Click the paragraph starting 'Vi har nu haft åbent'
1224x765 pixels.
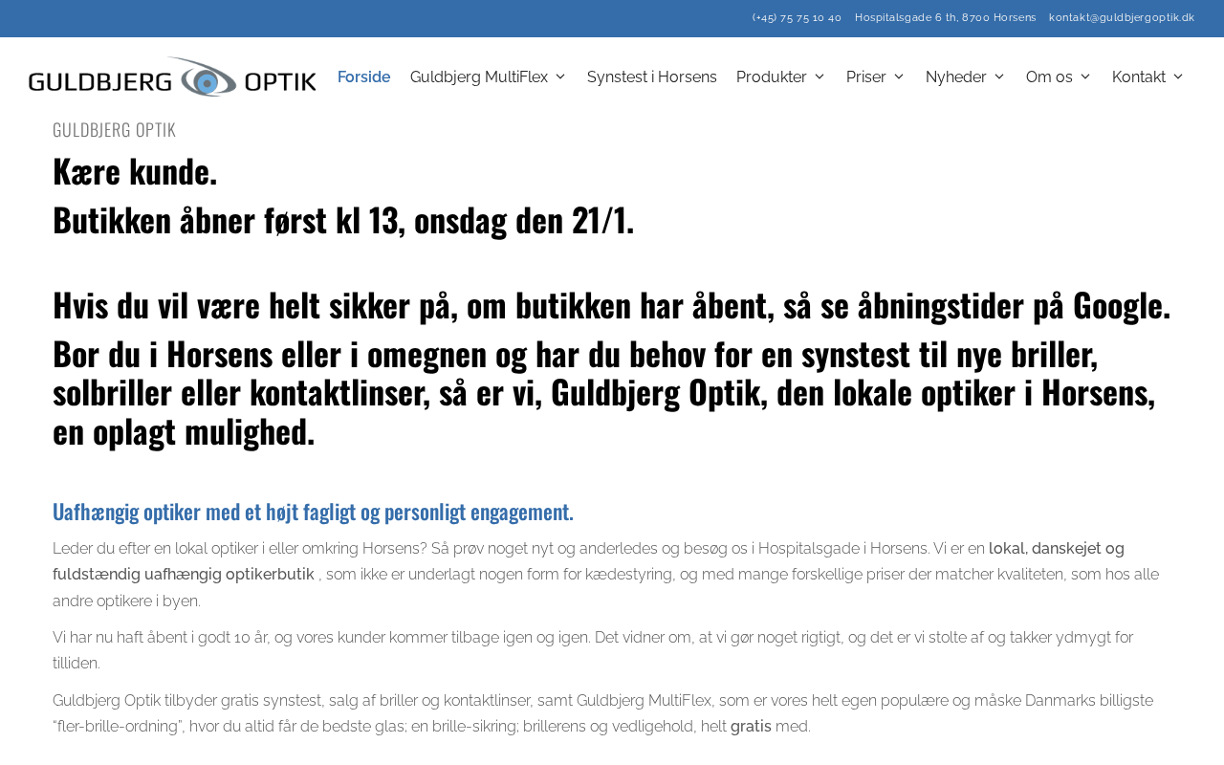593,650
